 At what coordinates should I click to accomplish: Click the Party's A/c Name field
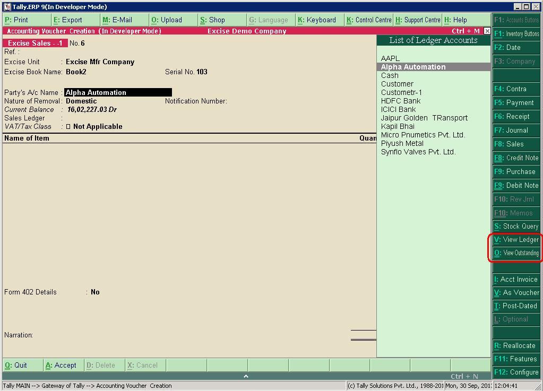(x=118, y=92)
